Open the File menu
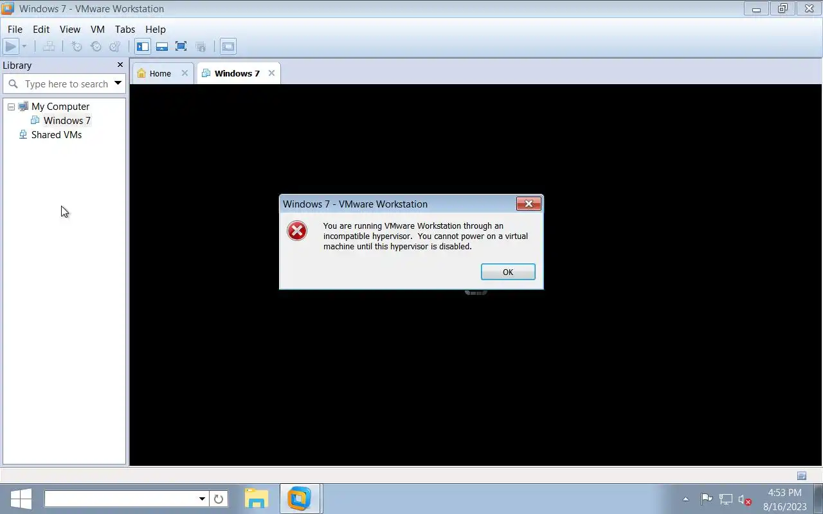Viewport: 823px width, 514px height. (x=15, y=29)
